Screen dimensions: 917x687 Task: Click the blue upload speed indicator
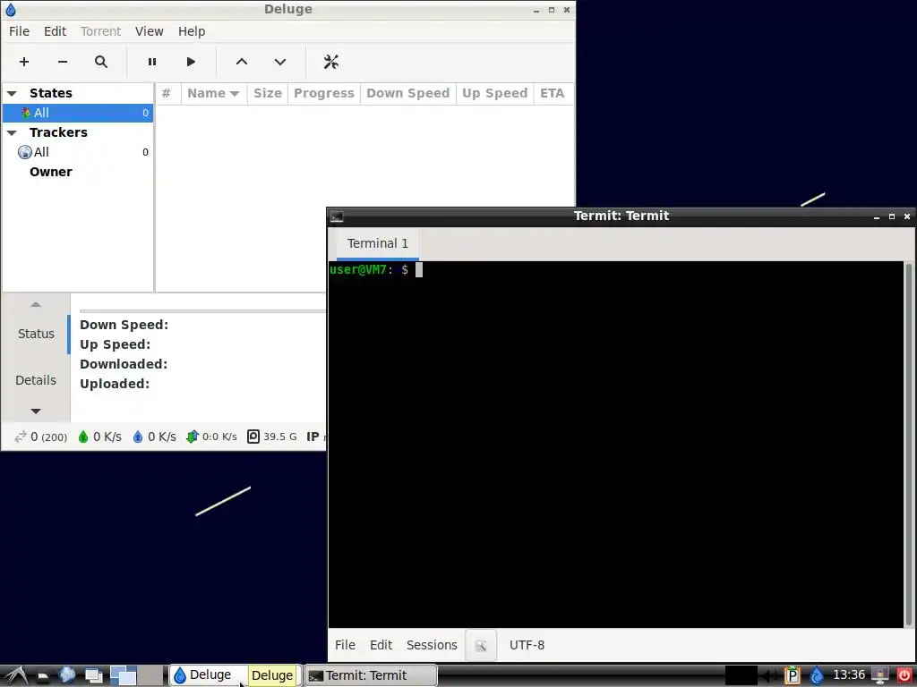(154, 437)
